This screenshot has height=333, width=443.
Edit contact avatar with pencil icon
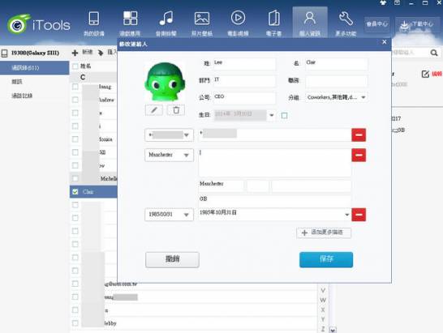click(x=154, y=110)
